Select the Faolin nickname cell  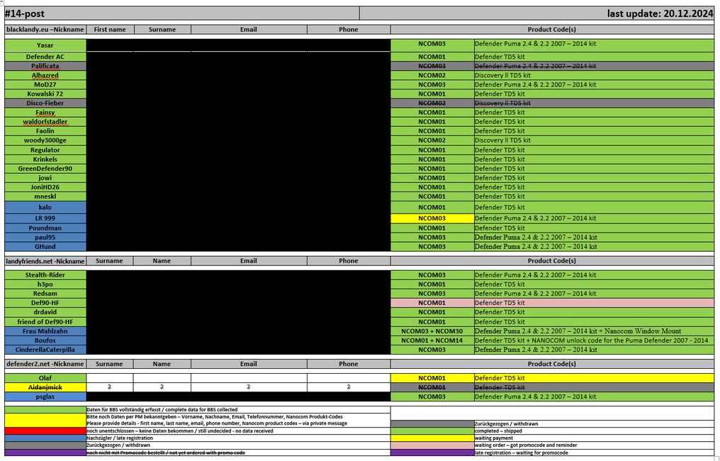click(45, 131)
